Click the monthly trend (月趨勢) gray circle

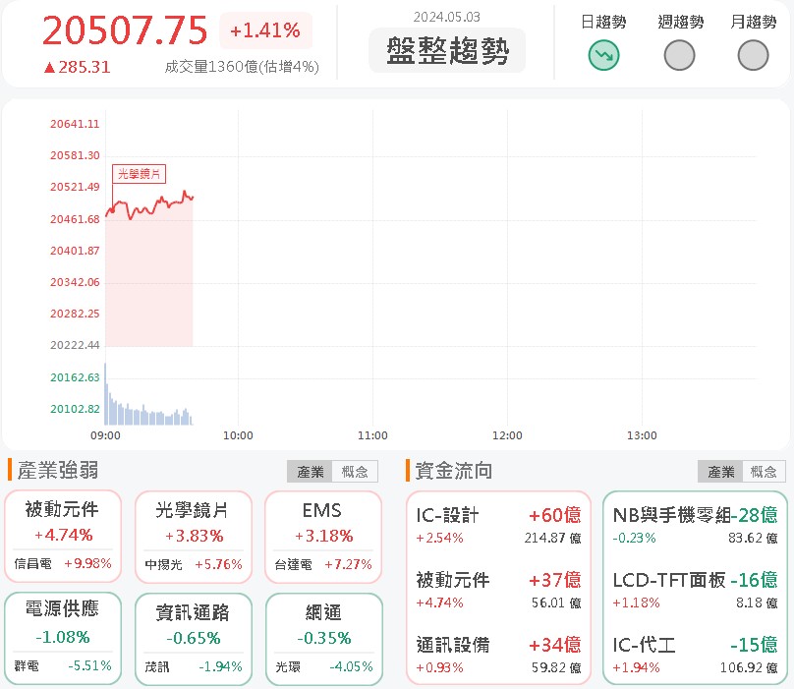(753, 55)
